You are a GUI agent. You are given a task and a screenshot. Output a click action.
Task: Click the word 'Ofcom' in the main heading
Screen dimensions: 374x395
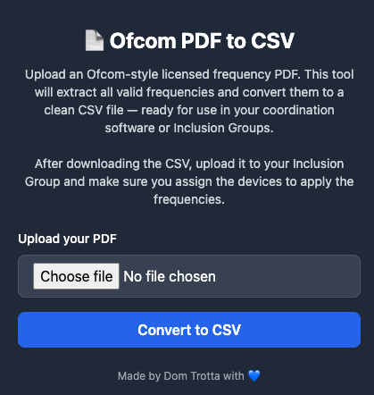tap(143, 40)
